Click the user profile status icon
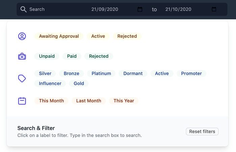 click(22, 36)
